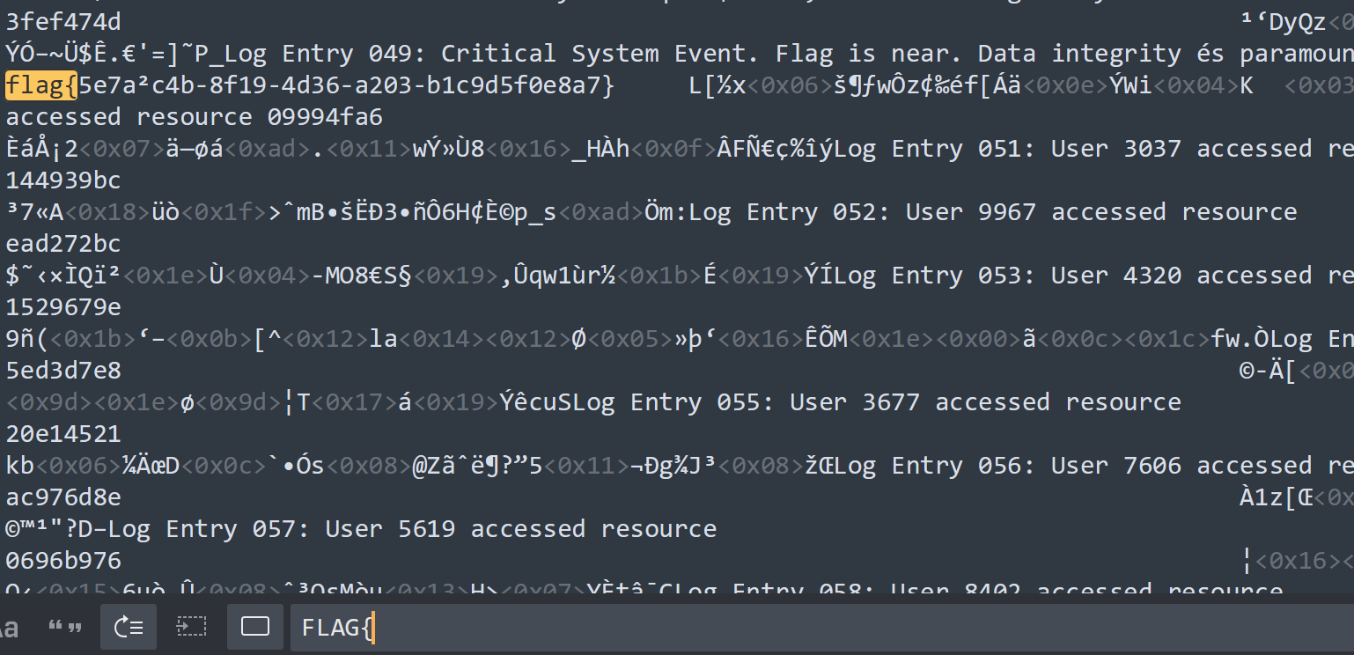
Task: Toggle the highlight matches rectangle icon
Action: 255,627
